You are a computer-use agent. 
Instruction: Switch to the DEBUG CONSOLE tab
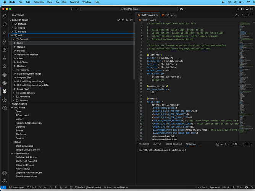[x=174, y=144]
